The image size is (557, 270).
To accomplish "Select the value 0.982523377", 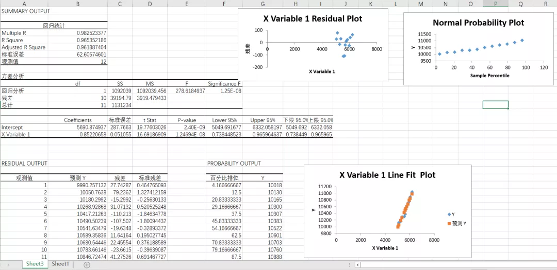I will coord(77,33).
